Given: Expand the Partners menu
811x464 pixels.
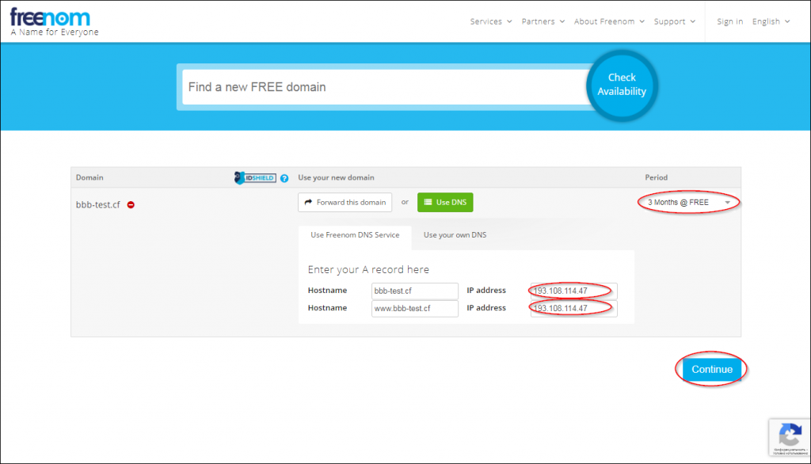Looking at the screenshot, I should tap(543, 21).
